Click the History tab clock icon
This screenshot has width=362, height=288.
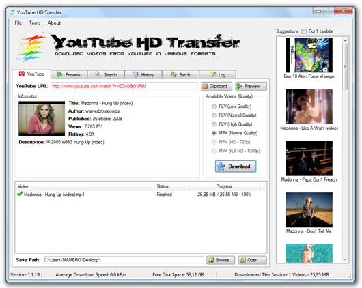coord(136,74)
